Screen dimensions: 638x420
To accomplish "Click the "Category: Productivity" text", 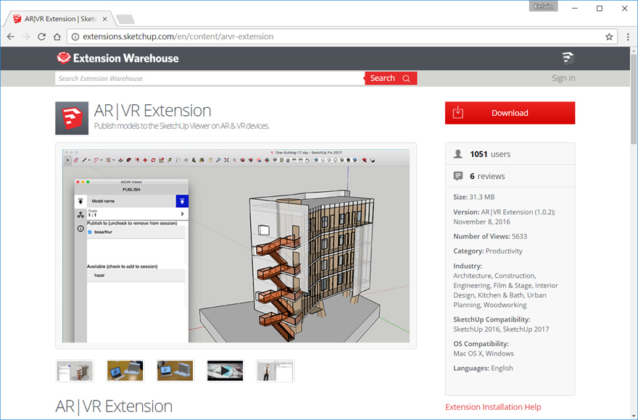I will pyautogui.click(x=488, y=251).
